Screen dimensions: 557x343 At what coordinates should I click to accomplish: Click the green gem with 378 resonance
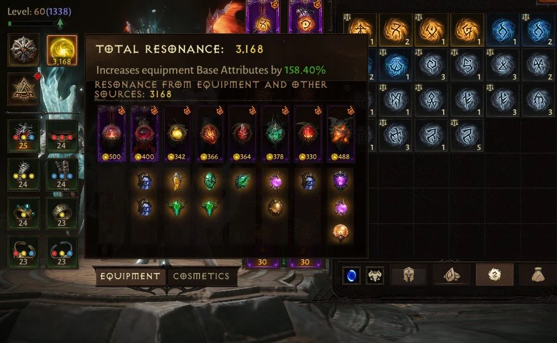click(x=275, y=134)
